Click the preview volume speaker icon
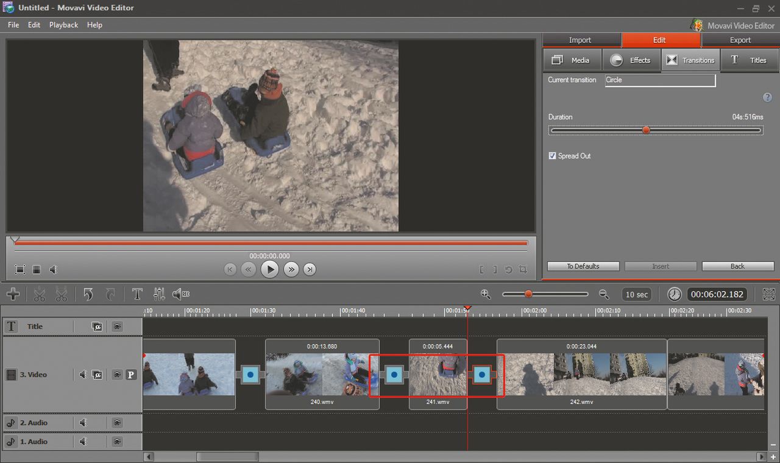Image resolution: width=780 pixels, height=463 pixels. click(x=53, y=269)
